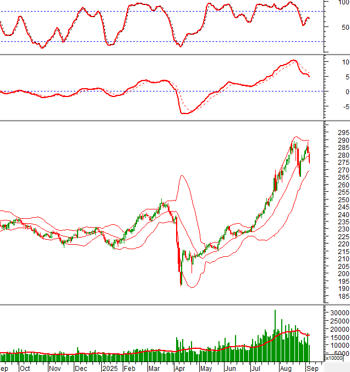Click the 285 price axis label

[x=343, y=148]
